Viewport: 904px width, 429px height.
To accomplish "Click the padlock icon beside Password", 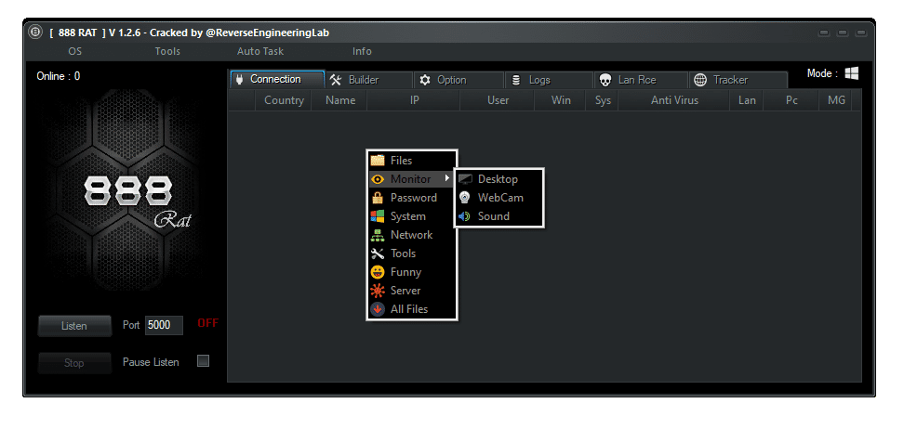I will point(378,198).
